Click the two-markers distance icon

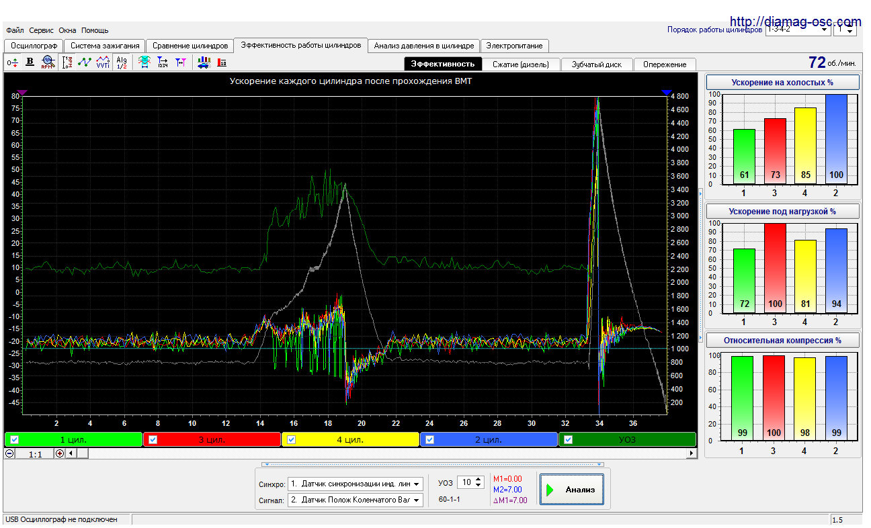180,62
